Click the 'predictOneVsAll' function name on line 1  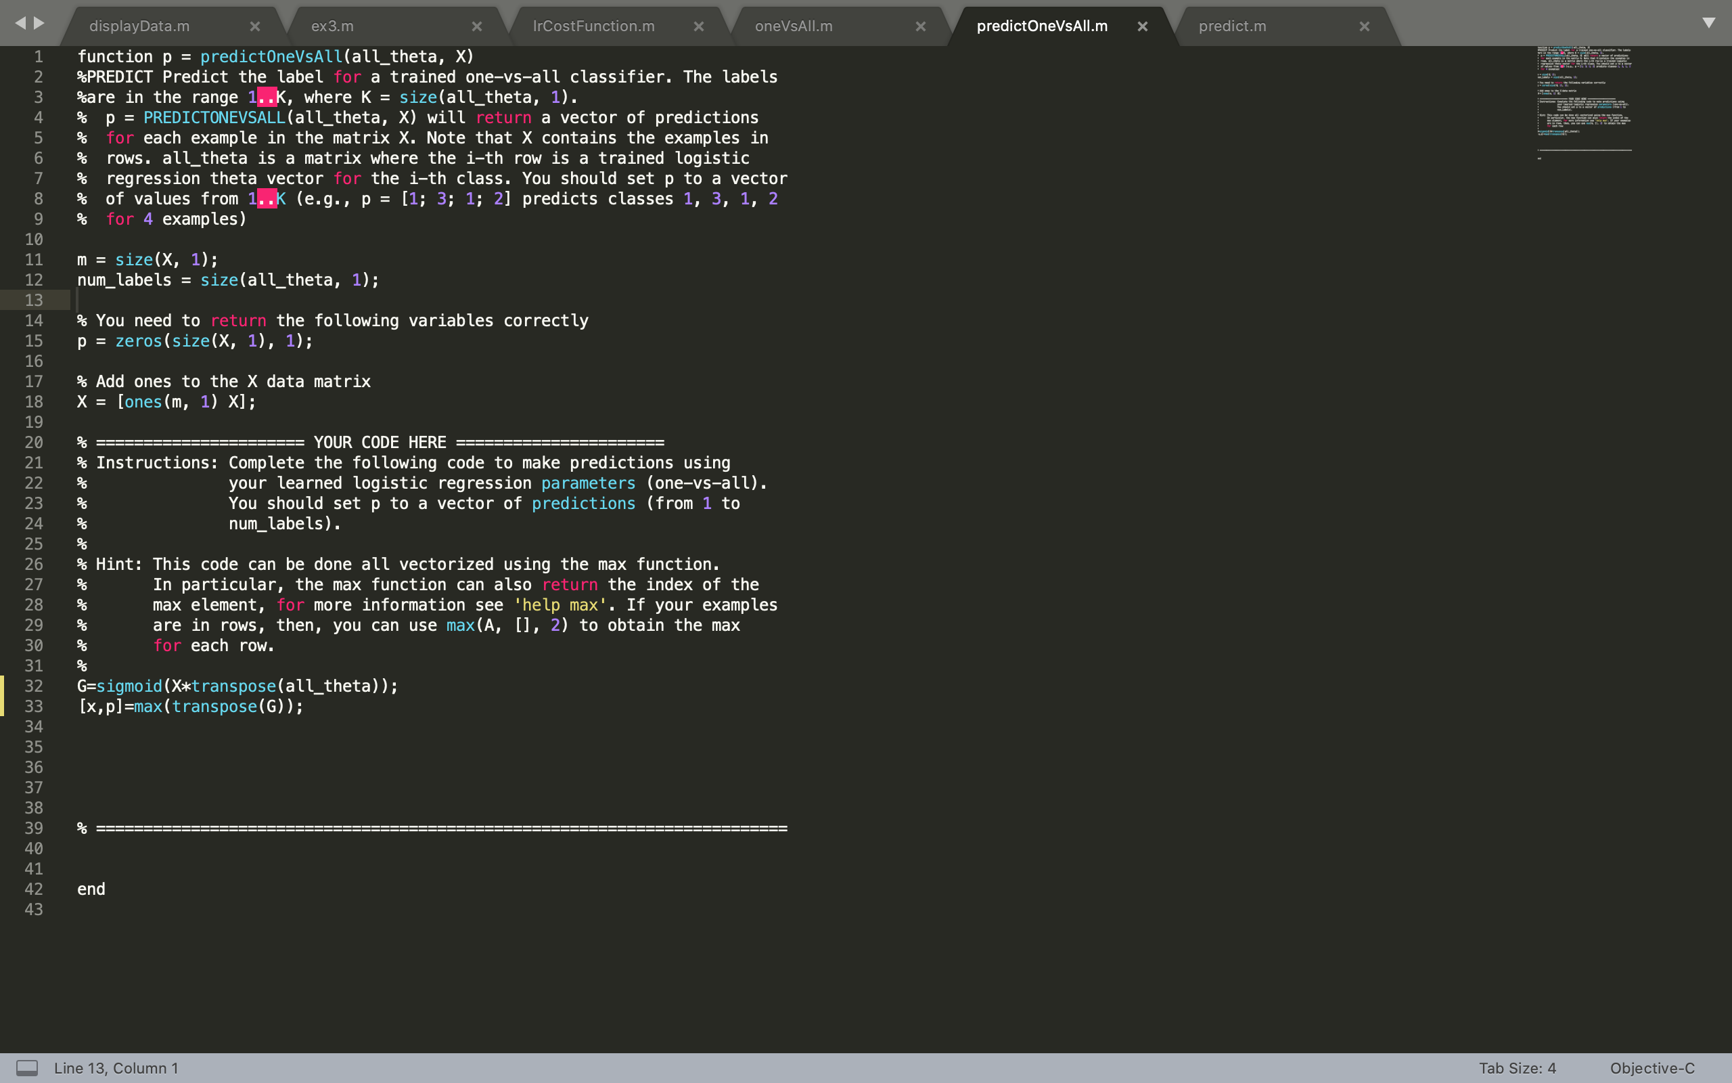pyautogui.click(x=271, y=57)
